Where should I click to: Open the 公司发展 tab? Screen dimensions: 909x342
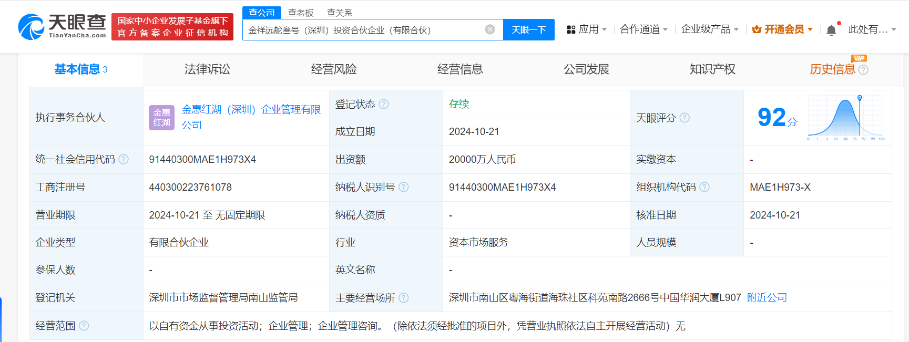586,69
